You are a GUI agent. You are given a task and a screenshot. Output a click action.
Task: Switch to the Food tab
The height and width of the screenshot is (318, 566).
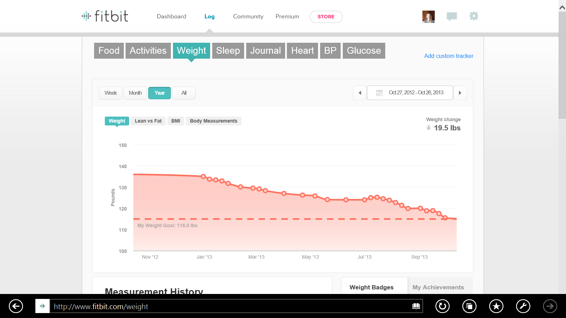point(109,51)
